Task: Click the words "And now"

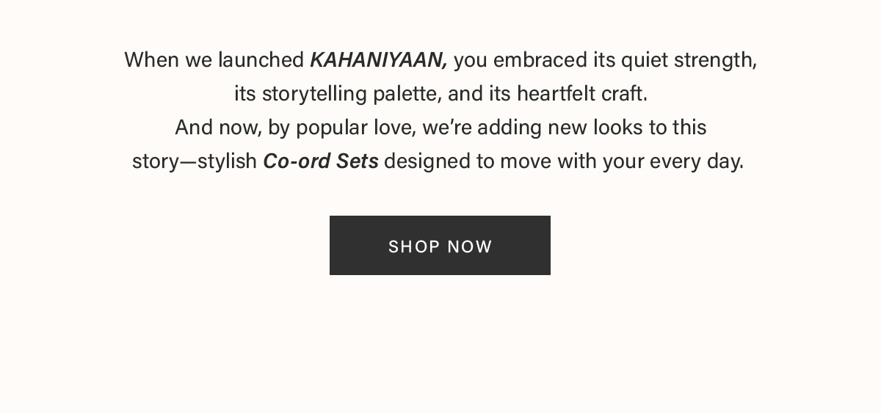Action: pos(216,128)
